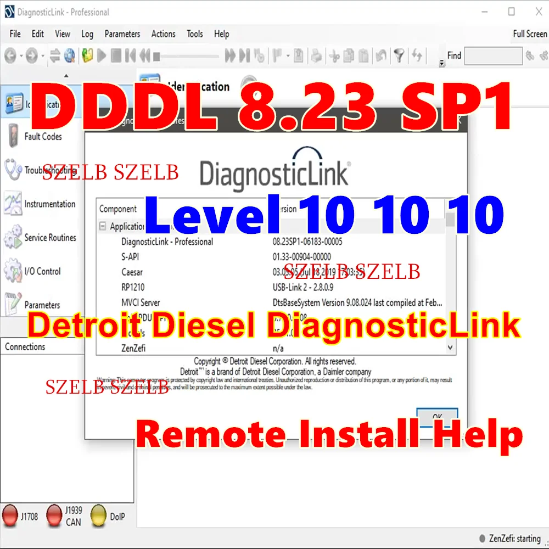Click the upload document toolbar icon
The width and height of the screenshot is (549, 549).
coord(299,55)
